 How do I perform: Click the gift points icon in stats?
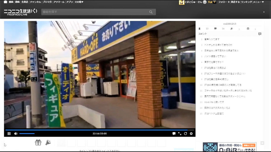pyautogui.click(x=248, y=29)
